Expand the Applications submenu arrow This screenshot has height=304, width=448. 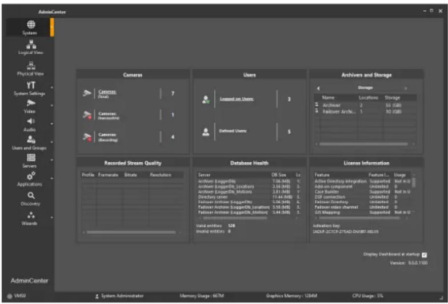[x=52, y=178]
